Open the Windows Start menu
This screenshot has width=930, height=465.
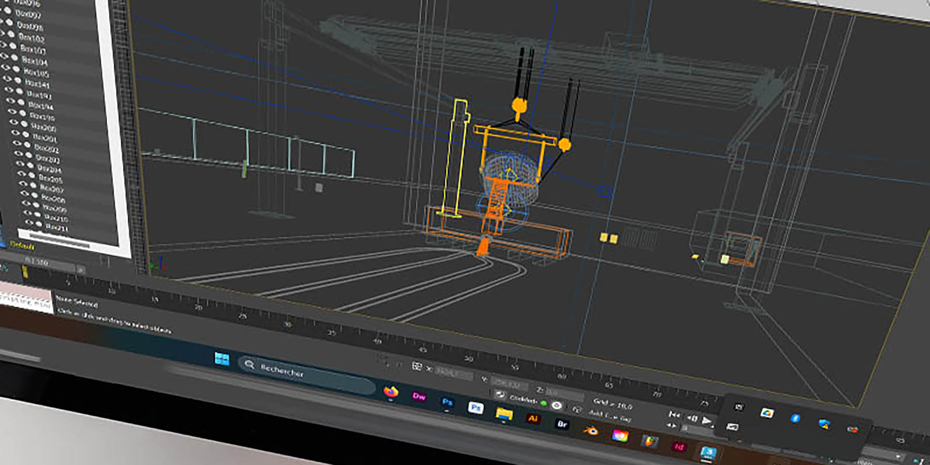click(222, 359)
